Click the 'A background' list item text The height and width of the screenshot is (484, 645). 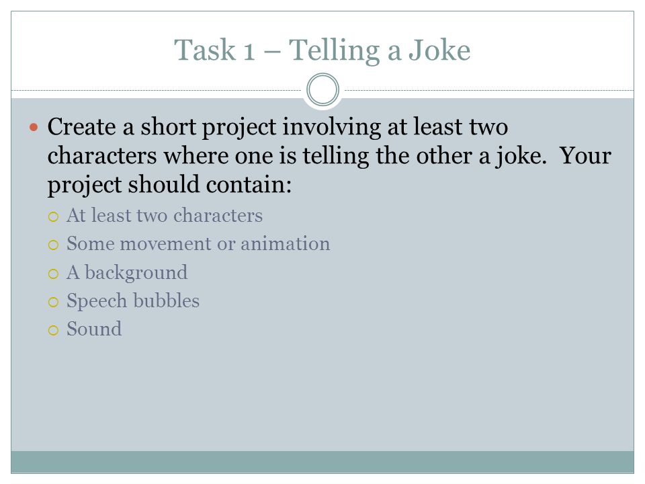point(127,273)
